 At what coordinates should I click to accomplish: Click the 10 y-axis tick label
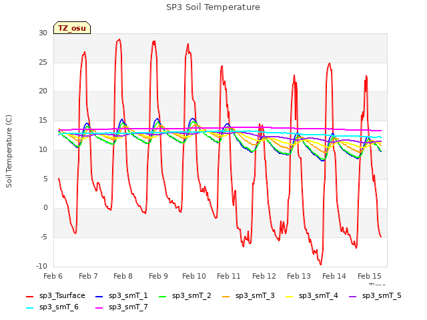43,149
